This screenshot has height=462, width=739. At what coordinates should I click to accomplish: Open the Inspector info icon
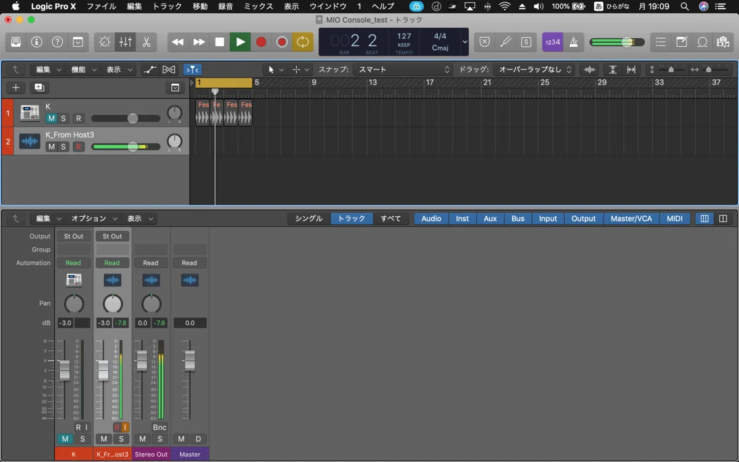(37, 42)
